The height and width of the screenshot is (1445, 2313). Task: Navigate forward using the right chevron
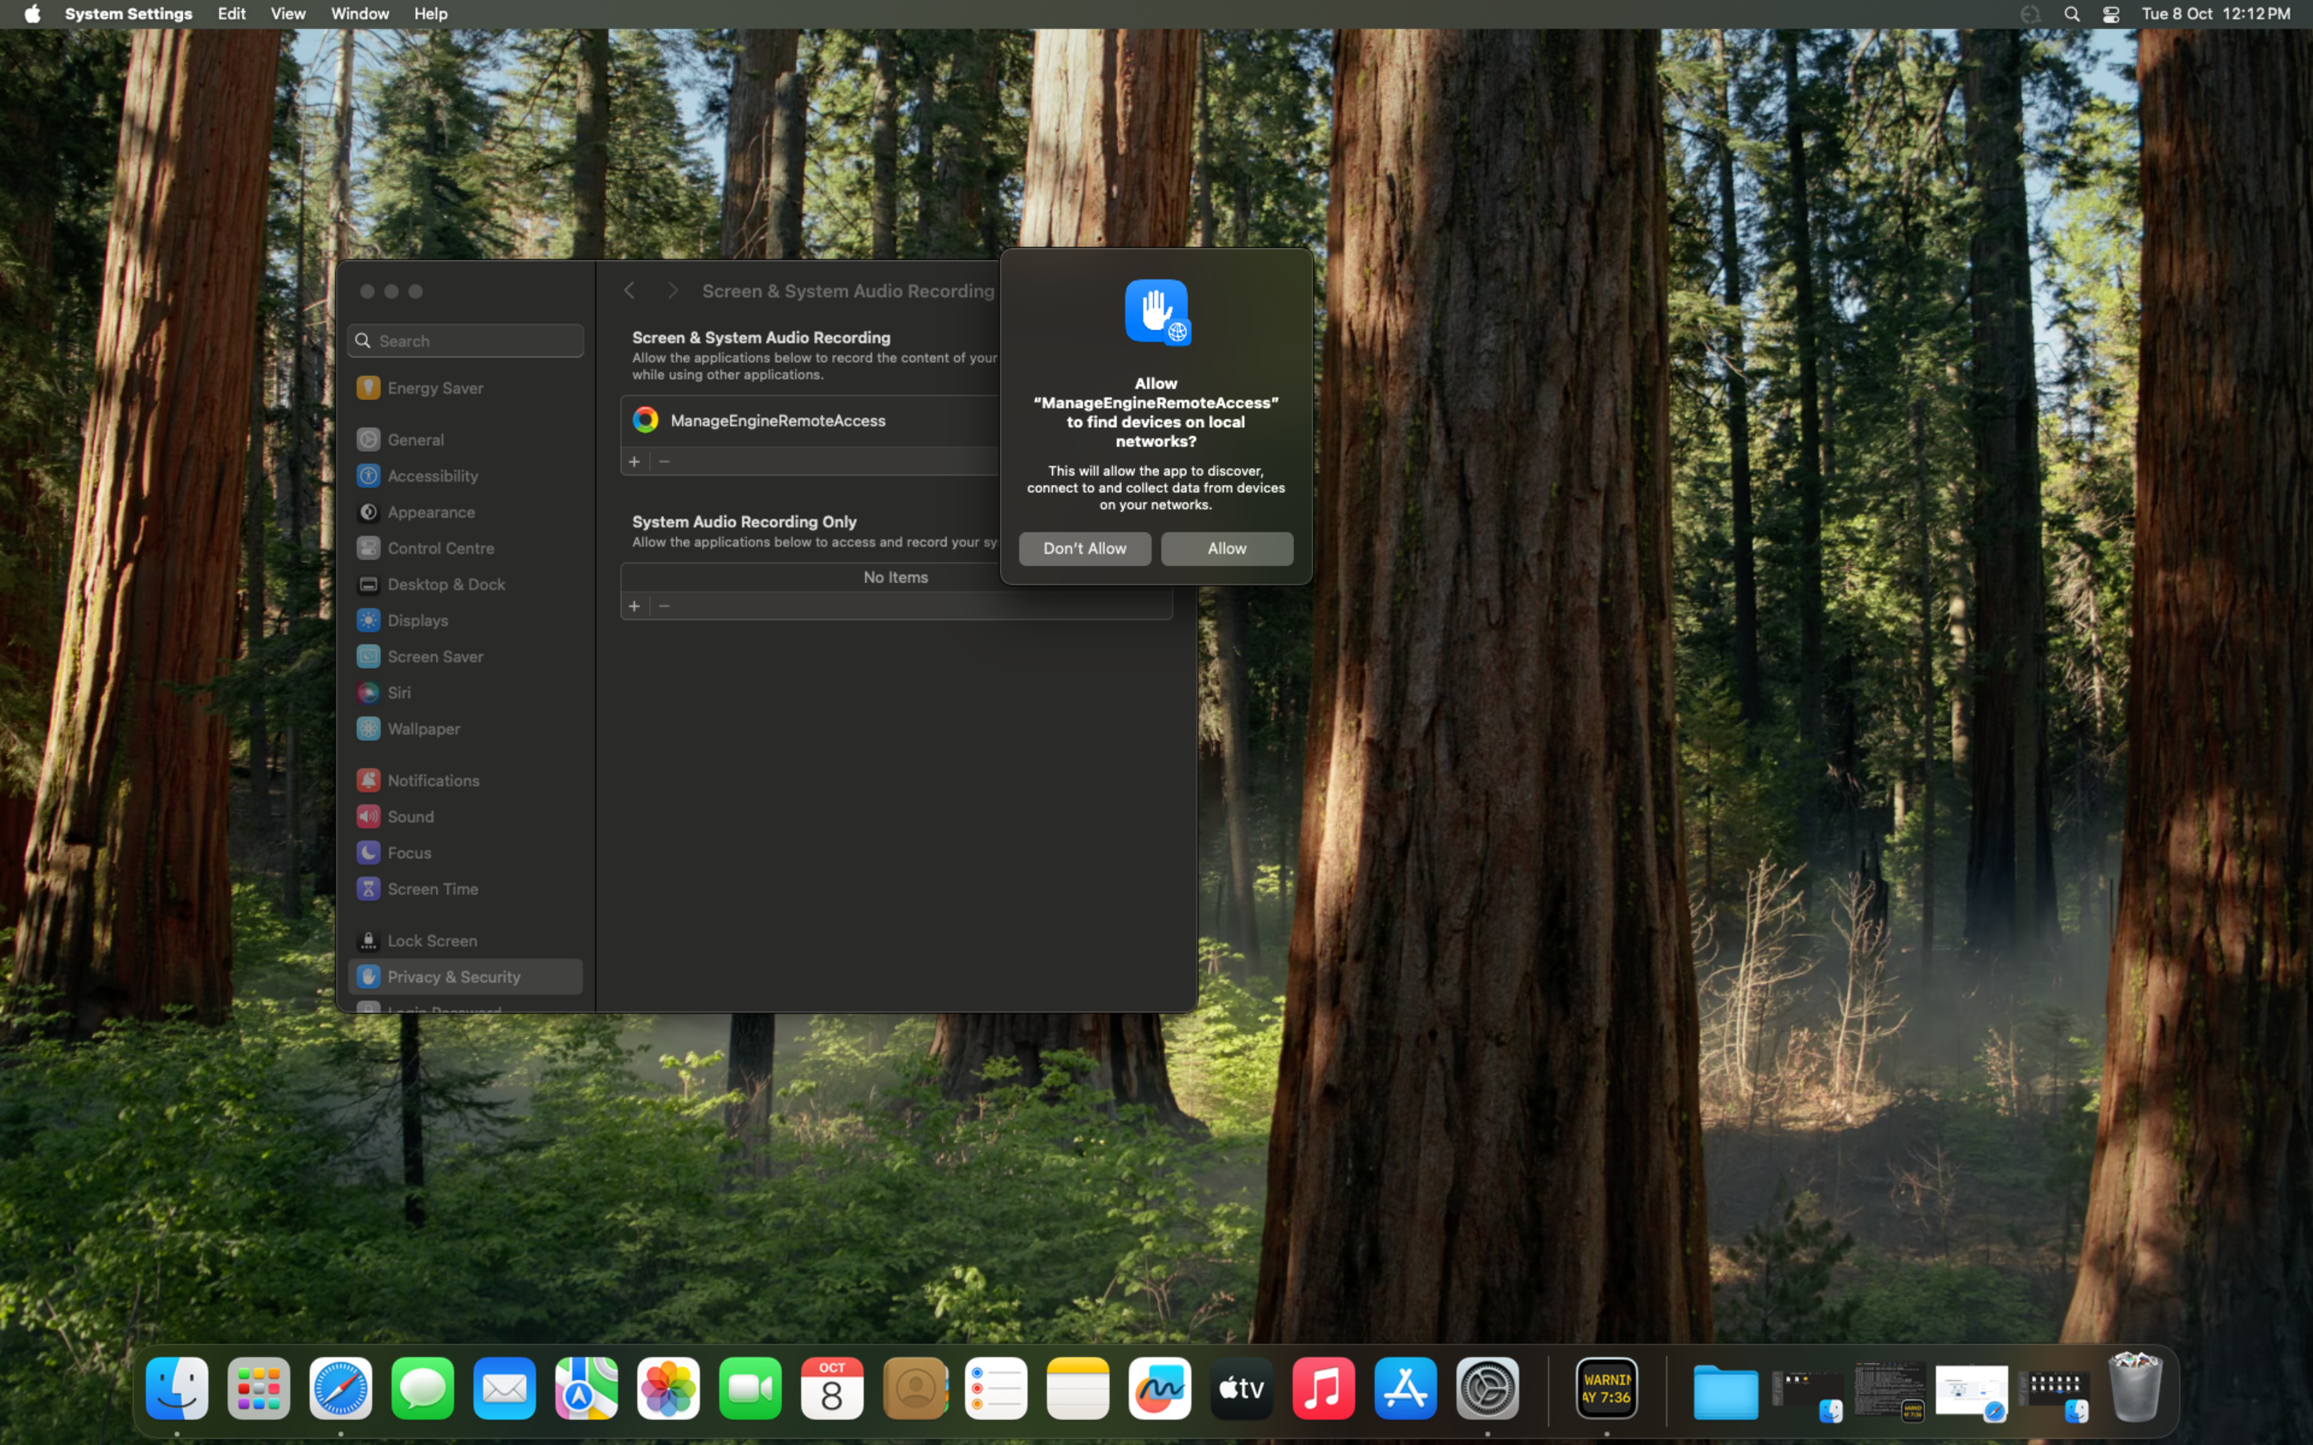[x=672, y=291]
